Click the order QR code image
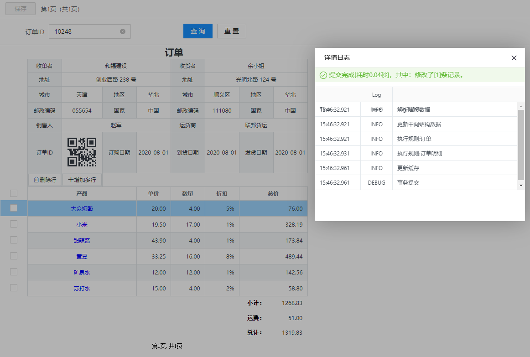530x357 pixels. coord(82,152)
